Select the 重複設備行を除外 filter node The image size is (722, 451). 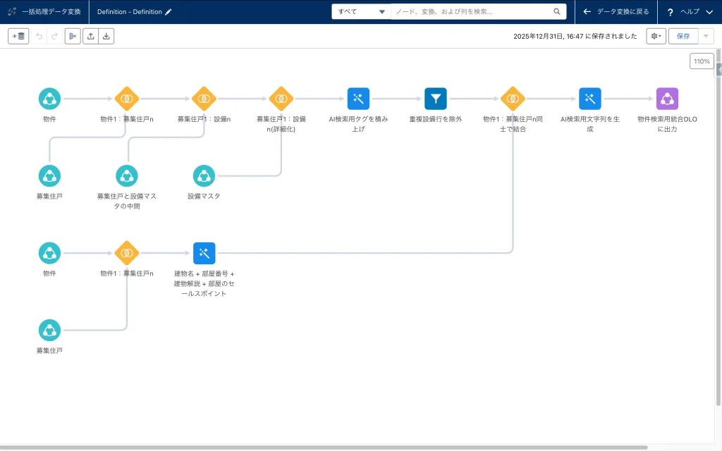coord(435,99)
